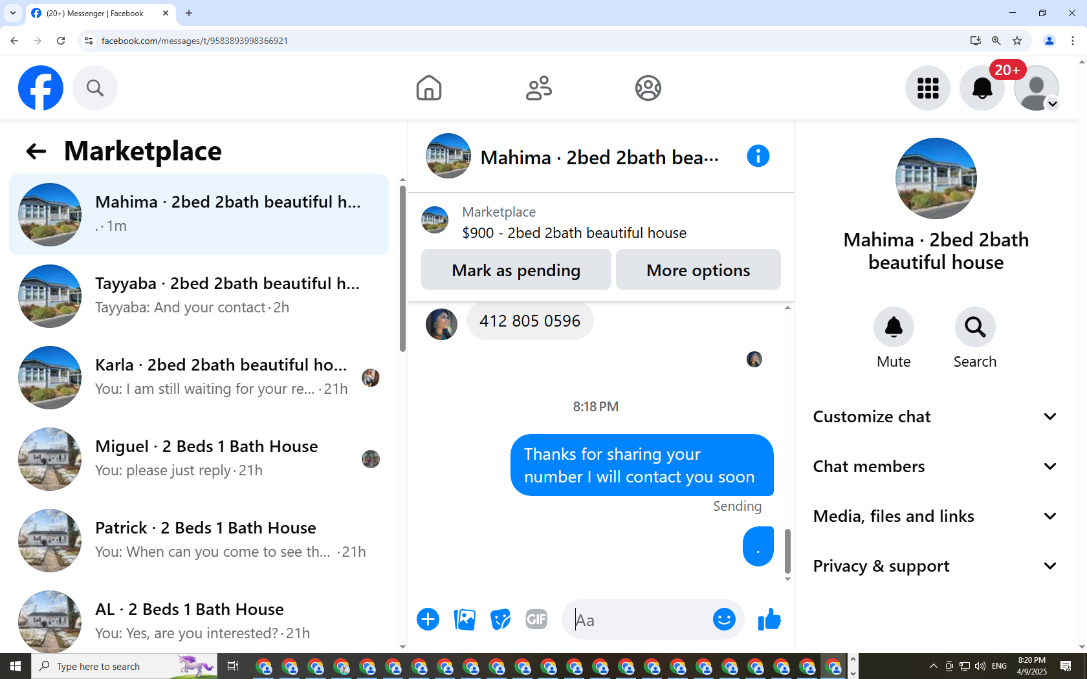The height and width of the screenshot is (679, 1087).
Task: Open the Windows action center notifications
Action: [x=1066, y=666]
